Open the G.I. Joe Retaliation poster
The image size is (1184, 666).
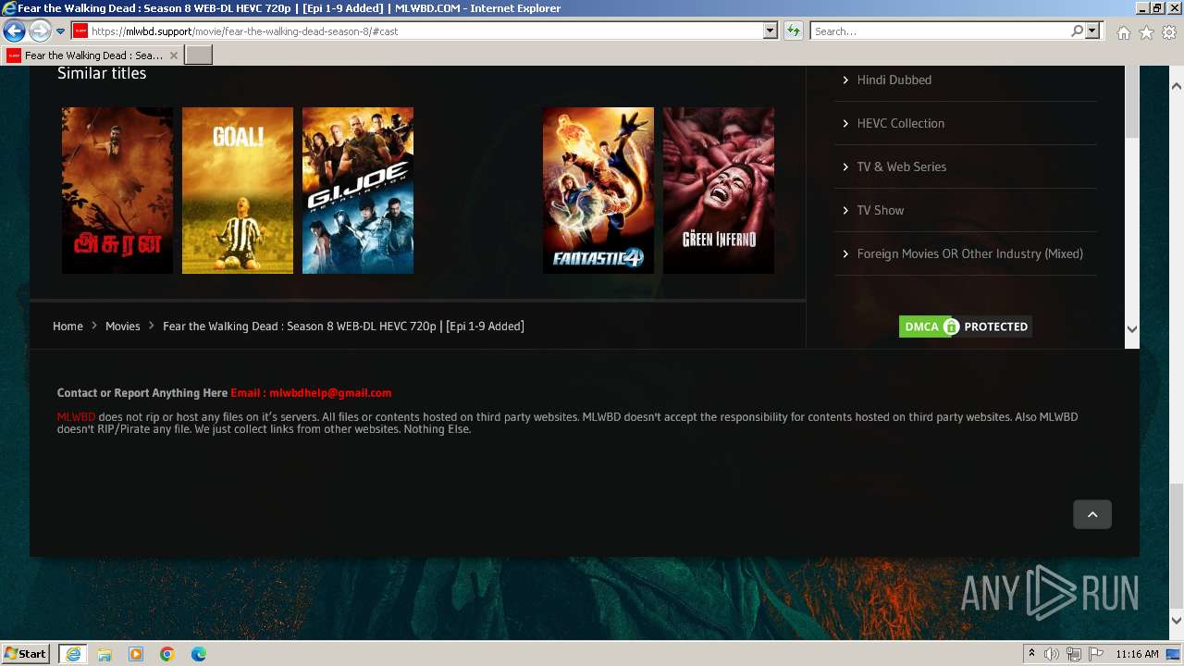click(358, 191)
